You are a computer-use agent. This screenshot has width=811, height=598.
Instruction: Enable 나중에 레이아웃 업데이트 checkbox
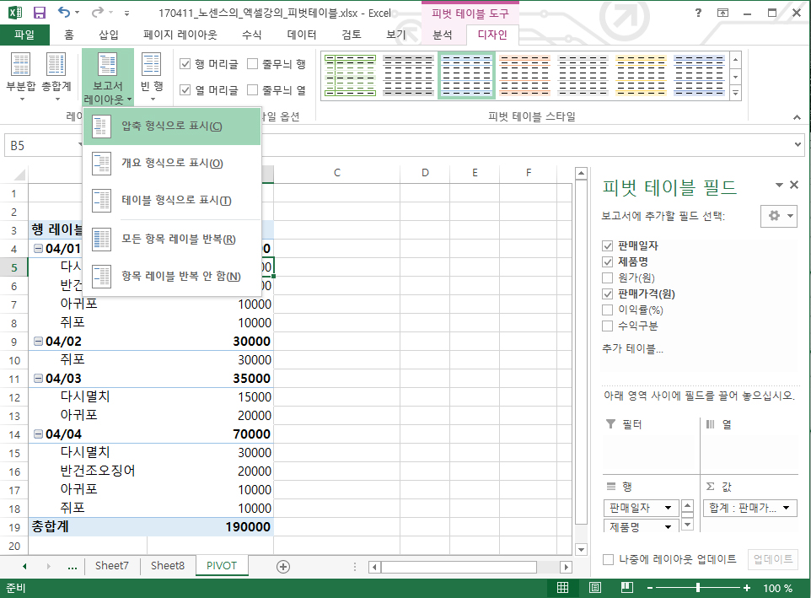609,559
